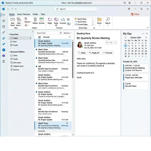Open more actions ellipsis in message header
This screenshot has width=151, height=151.
(115, 42)
